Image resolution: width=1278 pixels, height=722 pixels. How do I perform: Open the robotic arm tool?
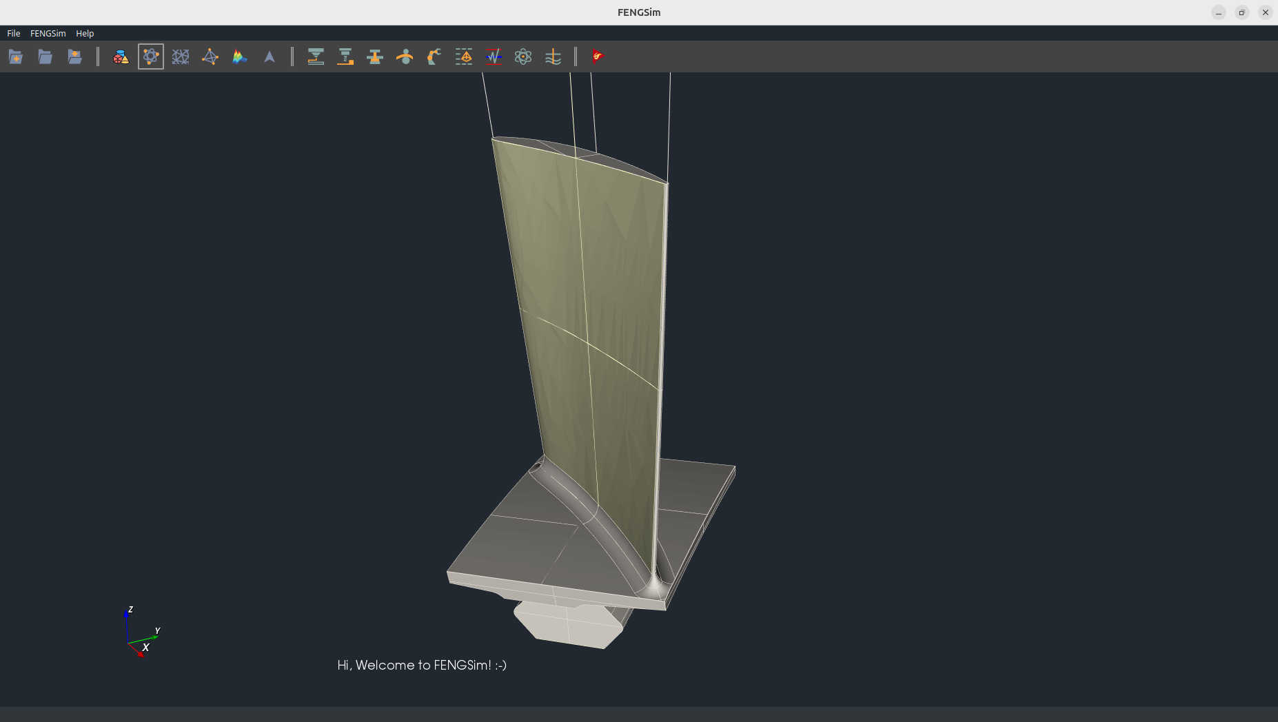[434, 56]
